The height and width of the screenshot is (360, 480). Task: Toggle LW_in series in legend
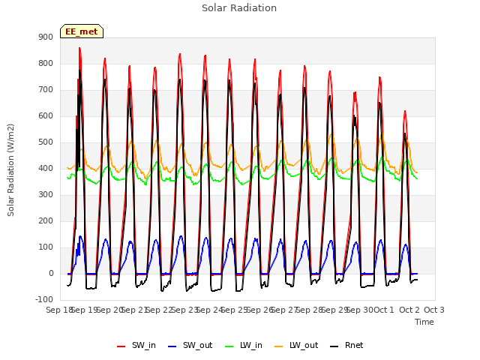click(244, 345)
